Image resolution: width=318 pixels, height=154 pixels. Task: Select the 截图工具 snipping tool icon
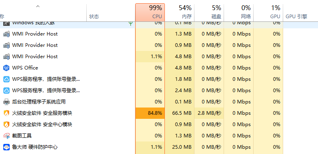pos(6,135)
